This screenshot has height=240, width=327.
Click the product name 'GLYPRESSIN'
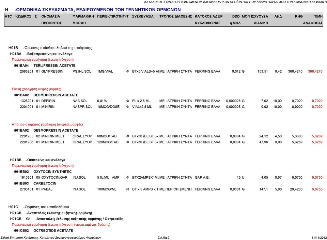52,71
